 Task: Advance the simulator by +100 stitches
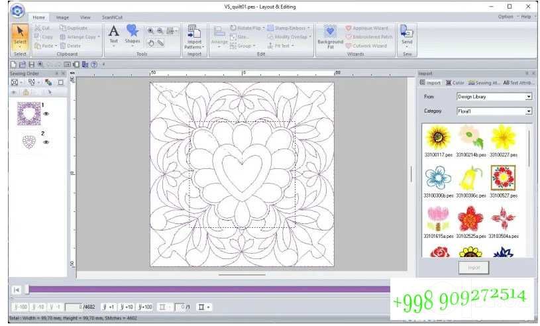144,307
